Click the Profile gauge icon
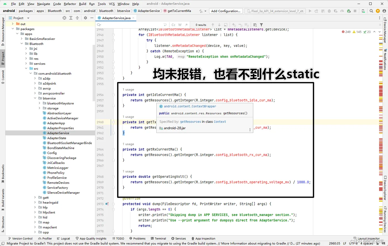Screen dimensions: 388x246 342,11
